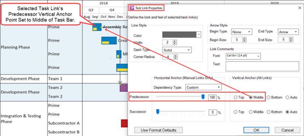
Task: Increase the line Width spinner
Action: coord(174,42)
